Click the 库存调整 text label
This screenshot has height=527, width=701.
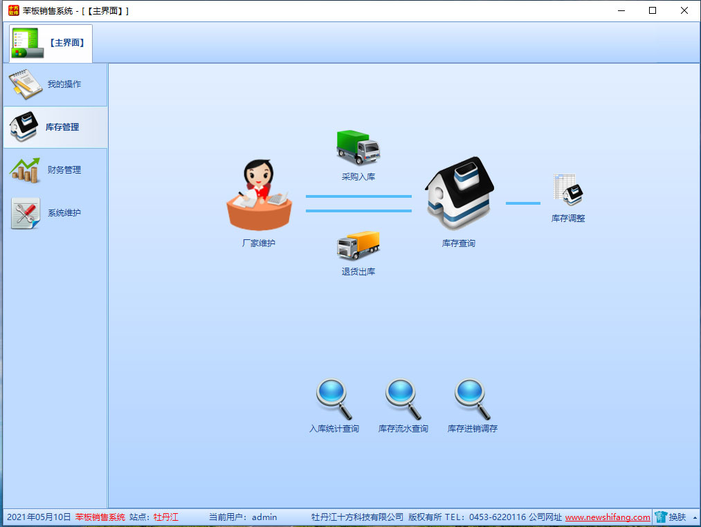pos(567,219)
